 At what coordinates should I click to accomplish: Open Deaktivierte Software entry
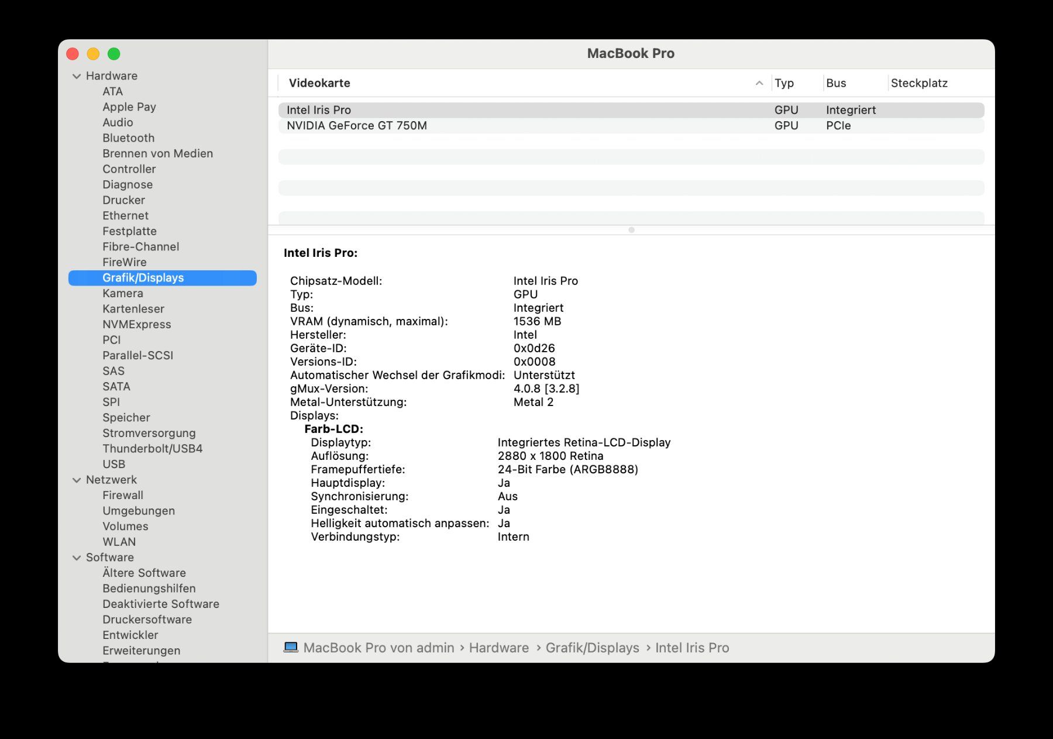tap(161, 604)
